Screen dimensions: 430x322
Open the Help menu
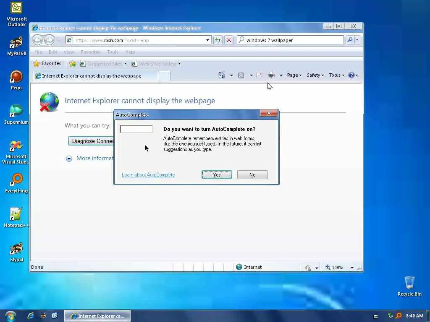pos(130,52)
